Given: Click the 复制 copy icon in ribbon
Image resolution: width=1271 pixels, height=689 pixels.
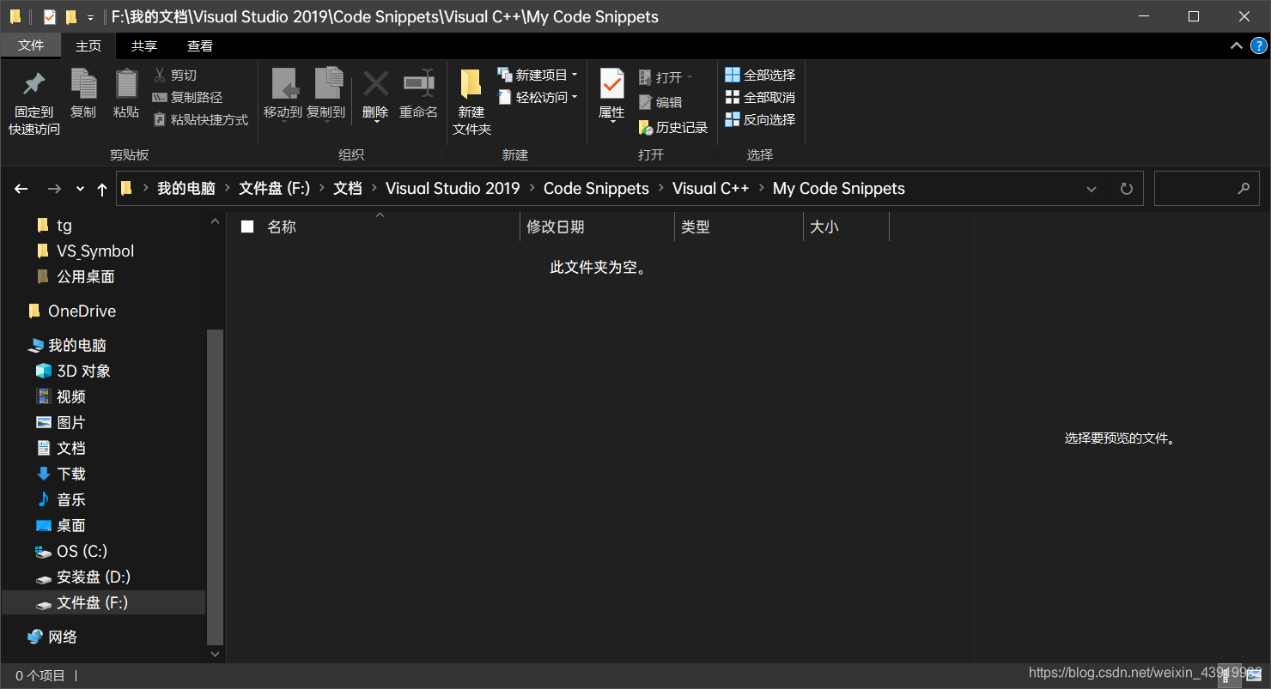Looking at the screenshot, I should [x=83, y=83].
